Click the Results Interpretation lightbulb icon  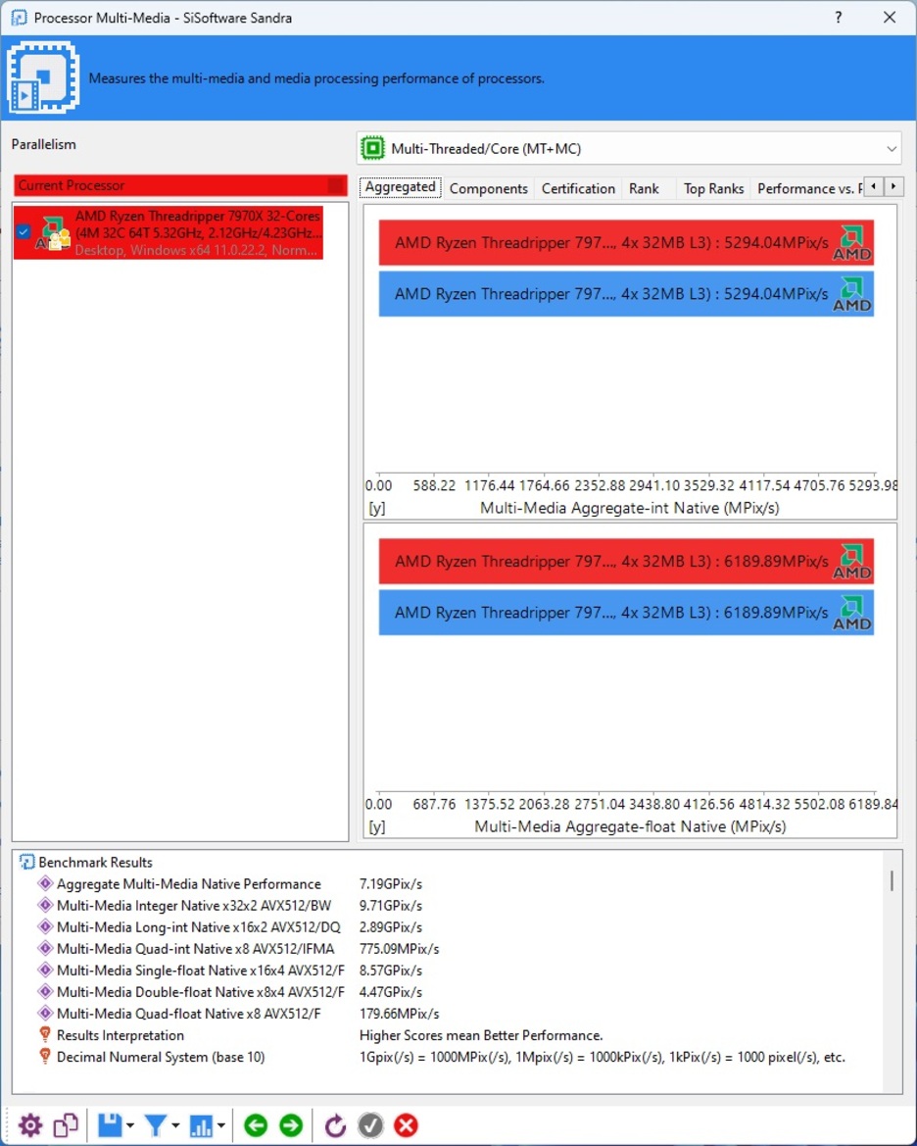click(44, 1035)
